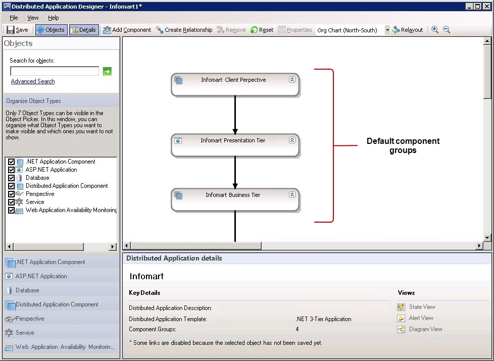The height and width of the screenshot is (361, 494).
Task: Zoom in on the diagram
Action: (435, 30)
